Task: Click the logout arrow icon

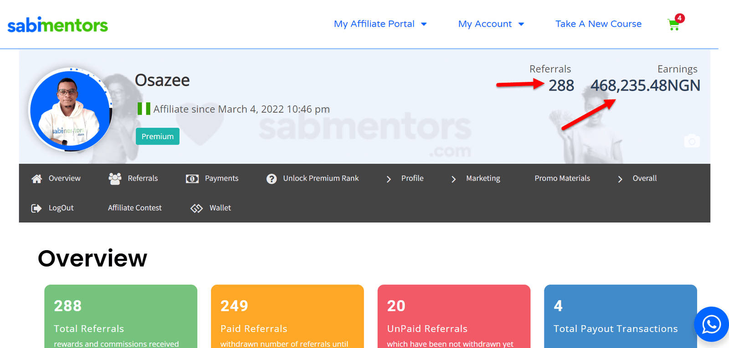Action: (36, 208)
